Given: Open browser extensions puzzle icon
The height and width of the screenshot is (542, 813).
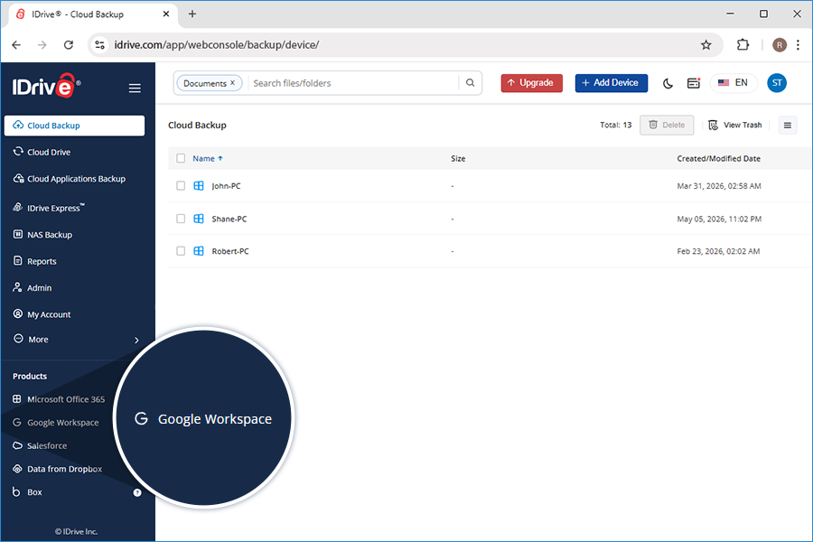Looking at the screenshot, I should click(743, 45).
